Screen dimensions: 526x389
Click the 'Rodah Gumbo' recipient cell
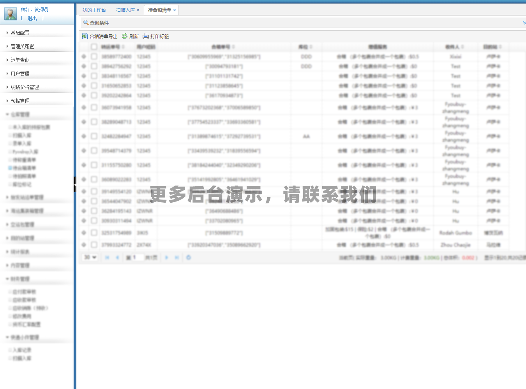(455, 233)
